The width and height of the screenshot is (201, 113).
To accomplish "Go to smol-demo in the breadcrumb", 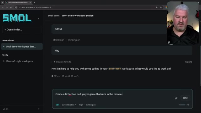I will click(54, 16).
